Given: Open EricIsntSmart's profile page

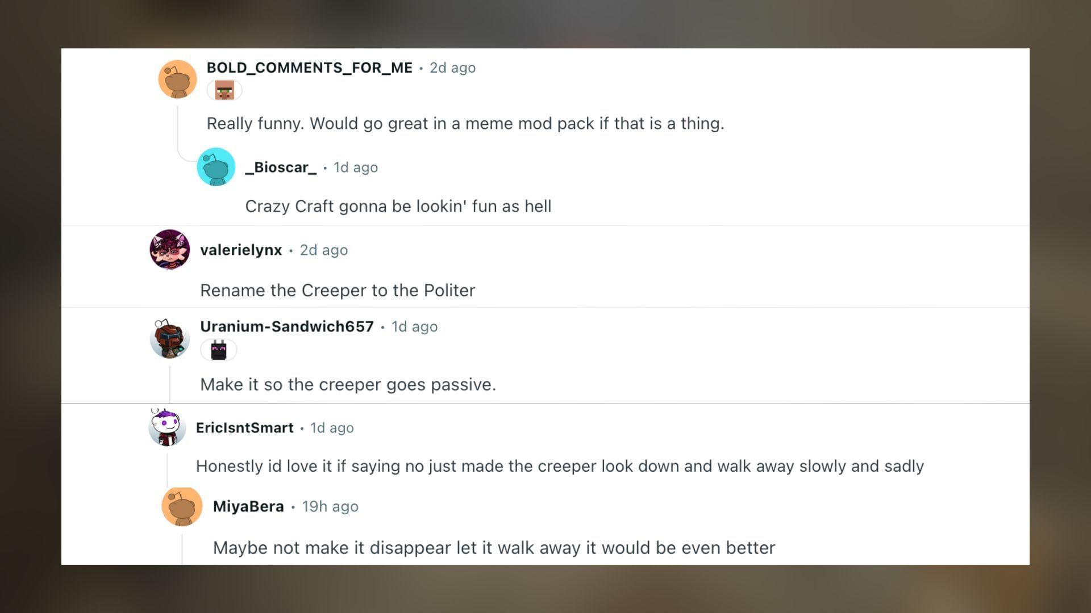Looking at the screenshot, I should pos(245,428).
